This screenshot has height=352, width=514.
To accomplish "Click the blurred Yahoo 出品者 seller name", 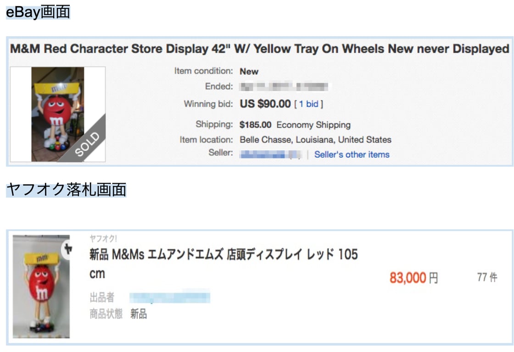I will pos(170,297).
